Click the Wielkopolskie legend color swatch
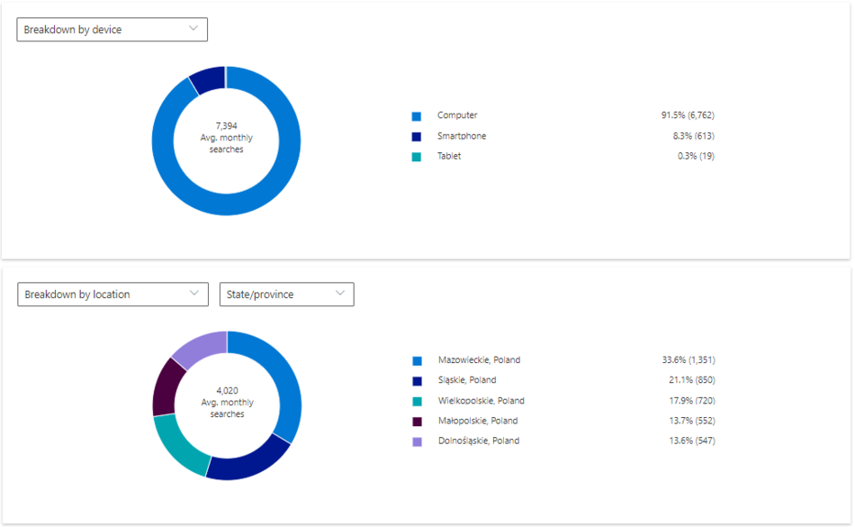This screenshot has width=855, height=527. pyautogui.click(x=417, y=401)
